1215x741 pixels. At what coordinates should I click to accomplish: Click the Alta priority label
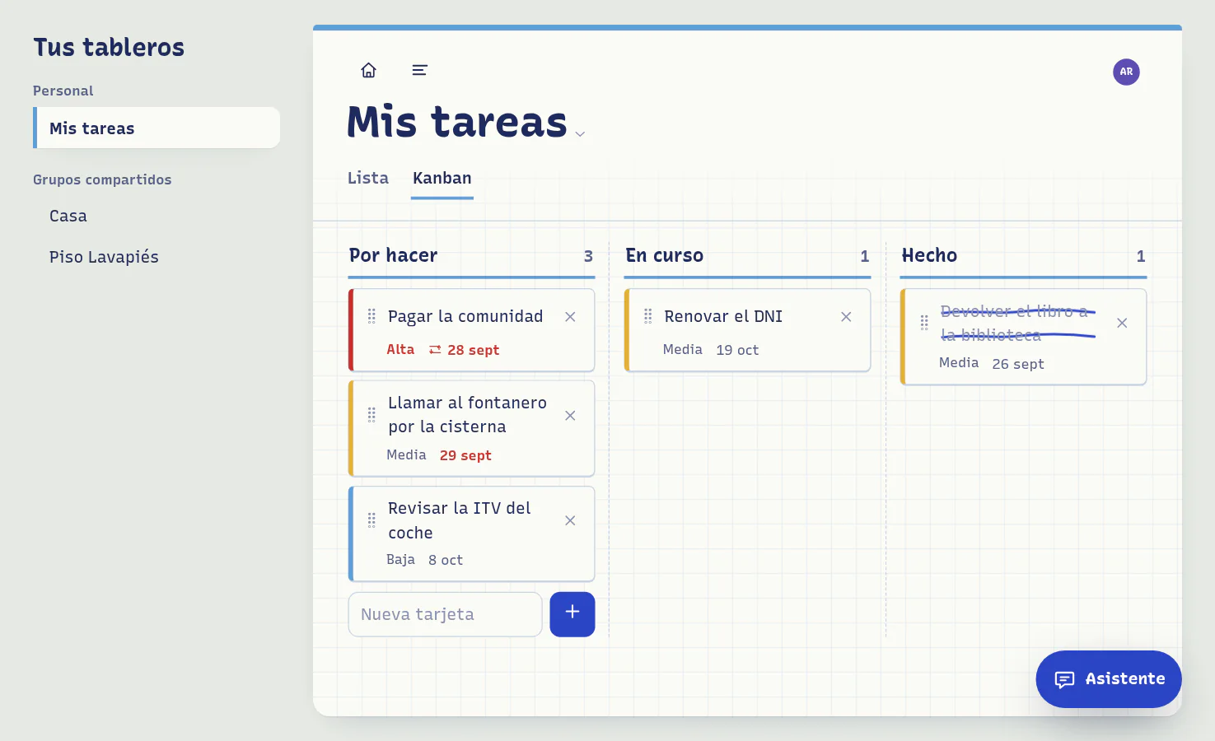400,349
